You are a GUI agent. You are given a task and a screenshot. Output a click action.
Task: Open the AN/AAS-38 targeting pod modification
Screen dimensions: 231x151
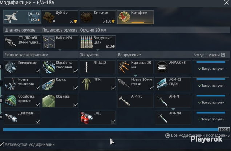click(173, 67)
